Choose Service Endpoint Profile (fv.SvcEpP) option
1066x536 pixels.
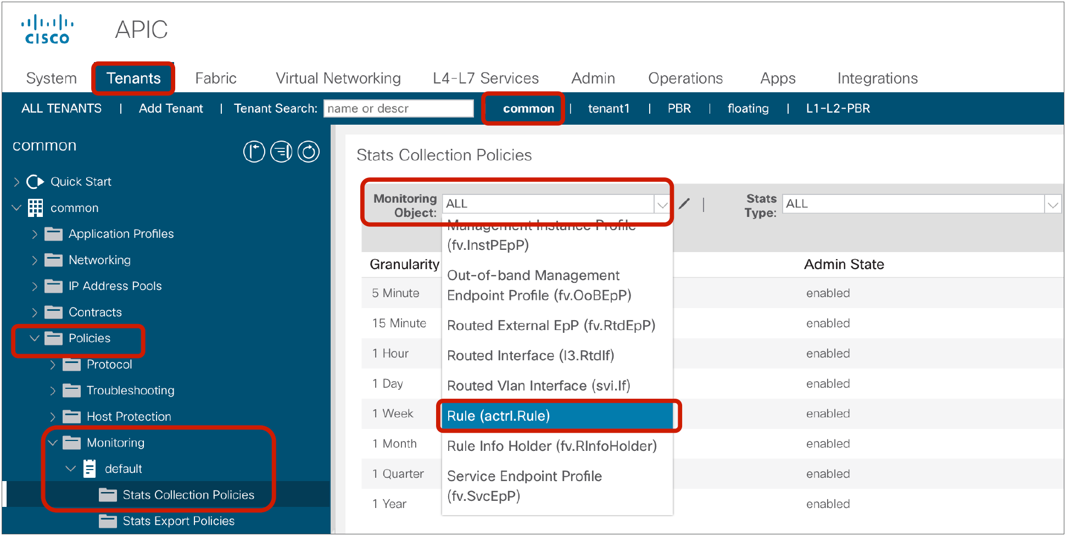[x=557, y=487]
